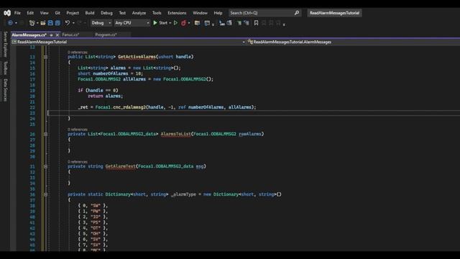
Task: Click the Visual Studio logo icon
Action: point(7,13)
